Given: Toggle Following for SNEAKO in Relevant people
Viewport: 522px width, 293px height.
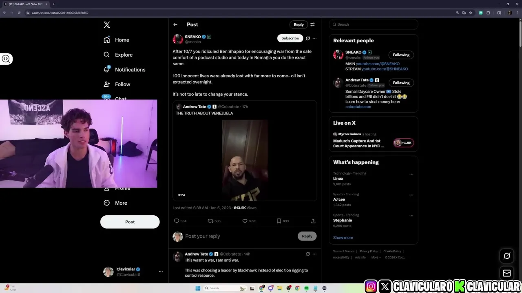Looking at the screenshot, I should (401, 55).
